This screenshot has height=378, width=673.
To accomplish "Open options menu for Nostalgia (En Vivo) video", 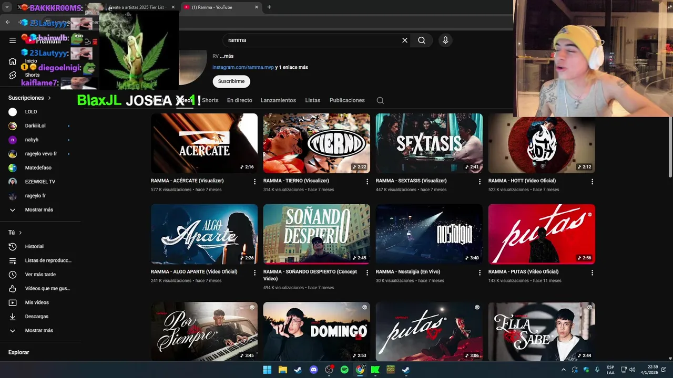I will (480, 272).
